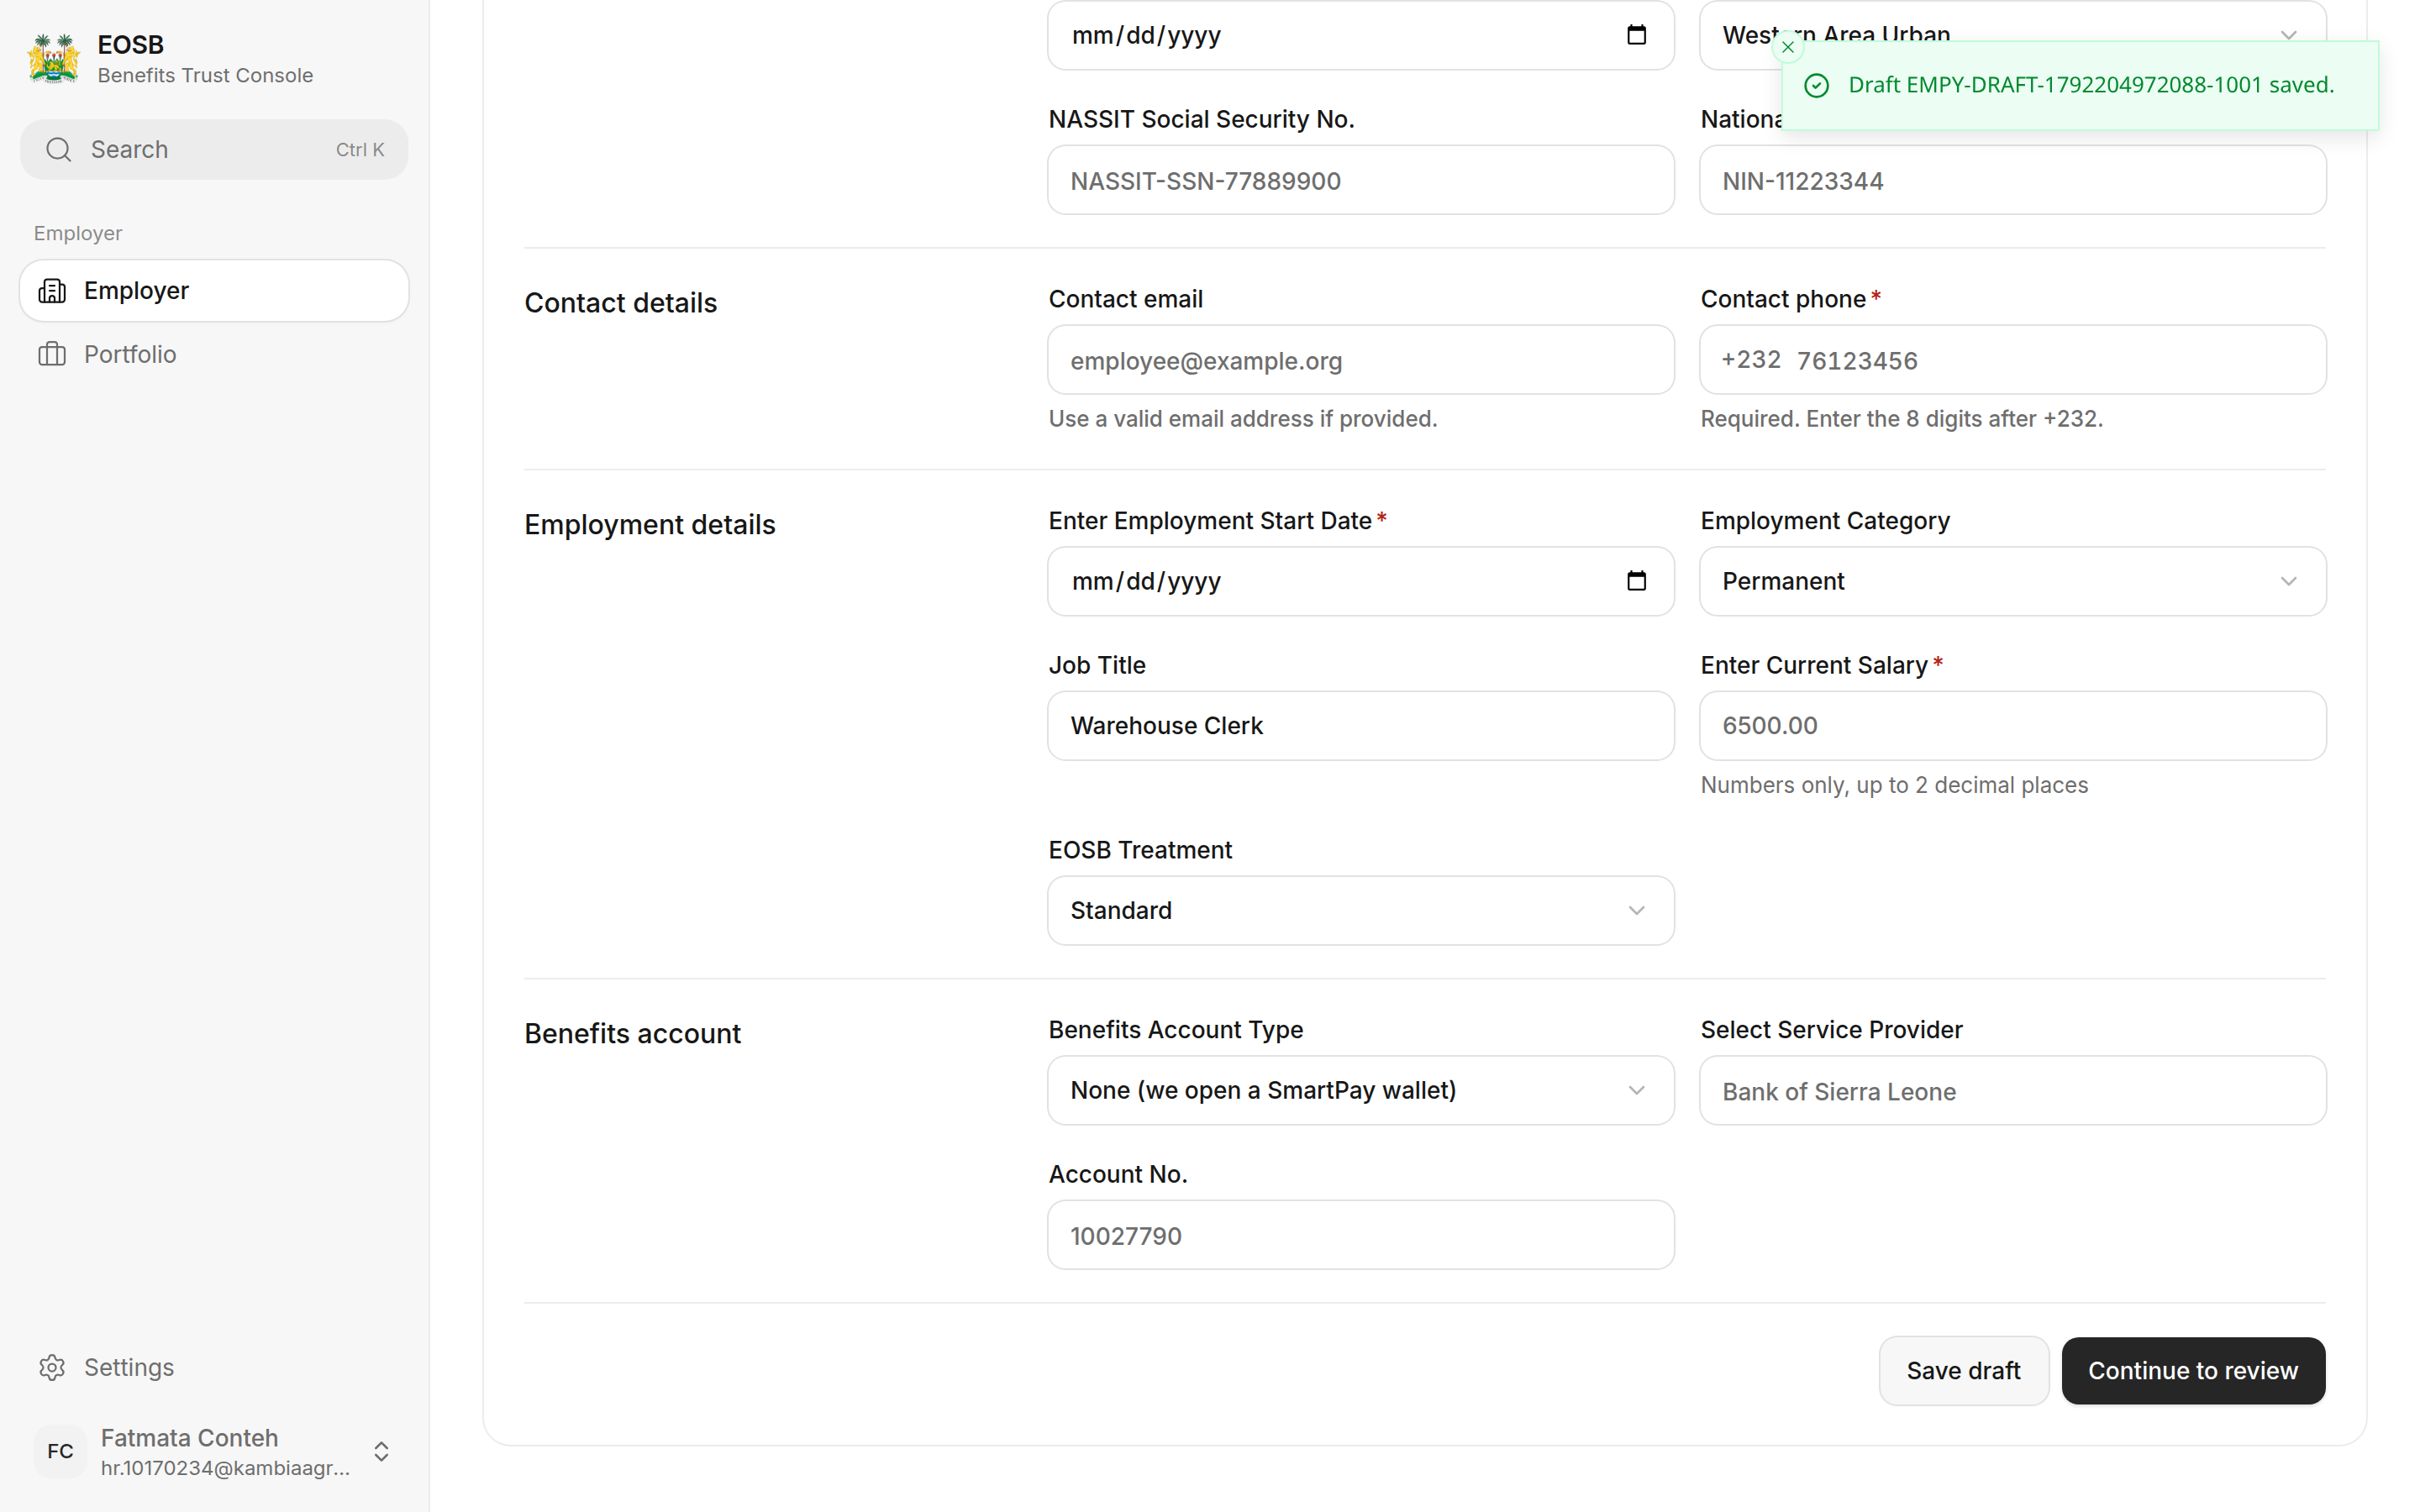Screen dimensions: 2420x1512
Task: Open calendar picker for Employment Start Date
Action: 1636,581
